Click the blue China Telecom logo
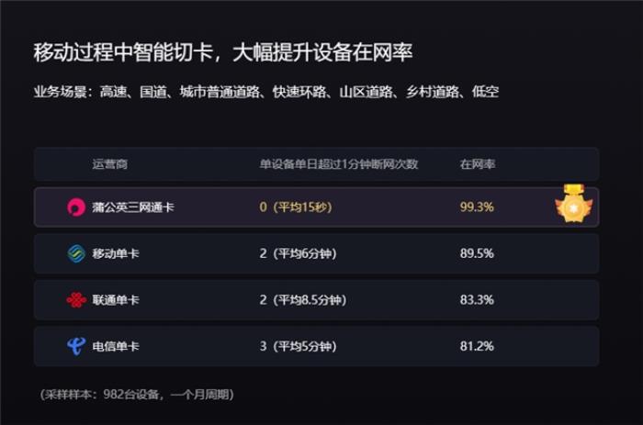 click(x=76, y=346)
